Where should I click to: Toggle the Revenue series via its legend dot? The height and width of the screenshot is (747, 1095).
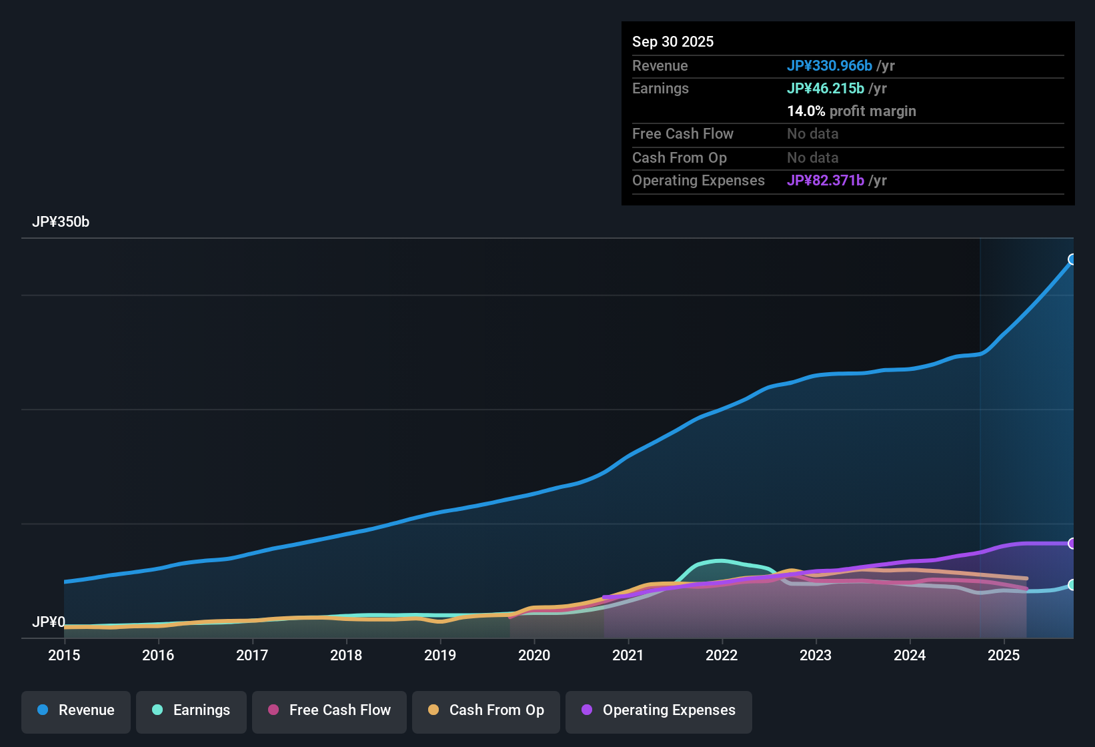click(43, 710)
